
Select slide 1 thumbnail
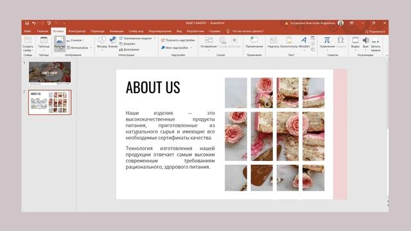50,73
